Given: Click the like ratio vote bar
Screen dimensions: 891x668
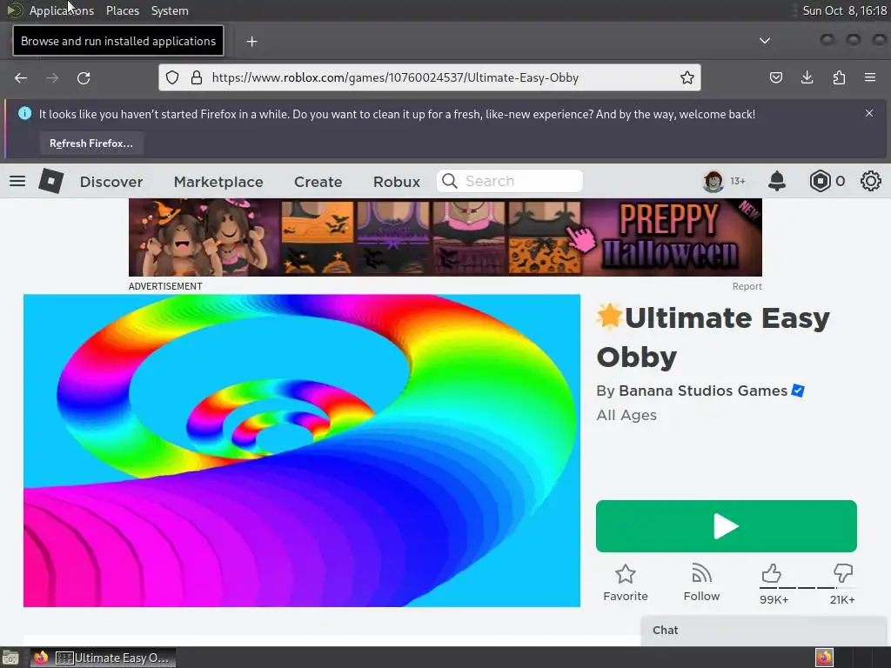Looking at the screenshot, I should point(807,588).
